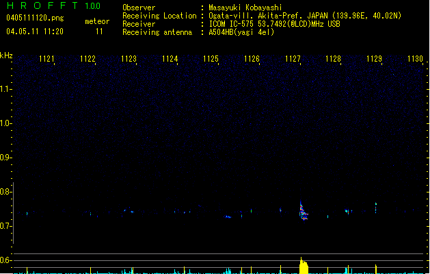
Task: Click the 1129 time axis marker
Action: [374, 59]
